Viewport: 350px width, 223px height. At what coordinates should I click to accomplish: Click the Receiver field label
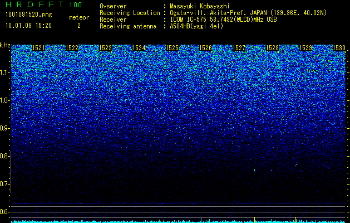[x=113, y=20]
